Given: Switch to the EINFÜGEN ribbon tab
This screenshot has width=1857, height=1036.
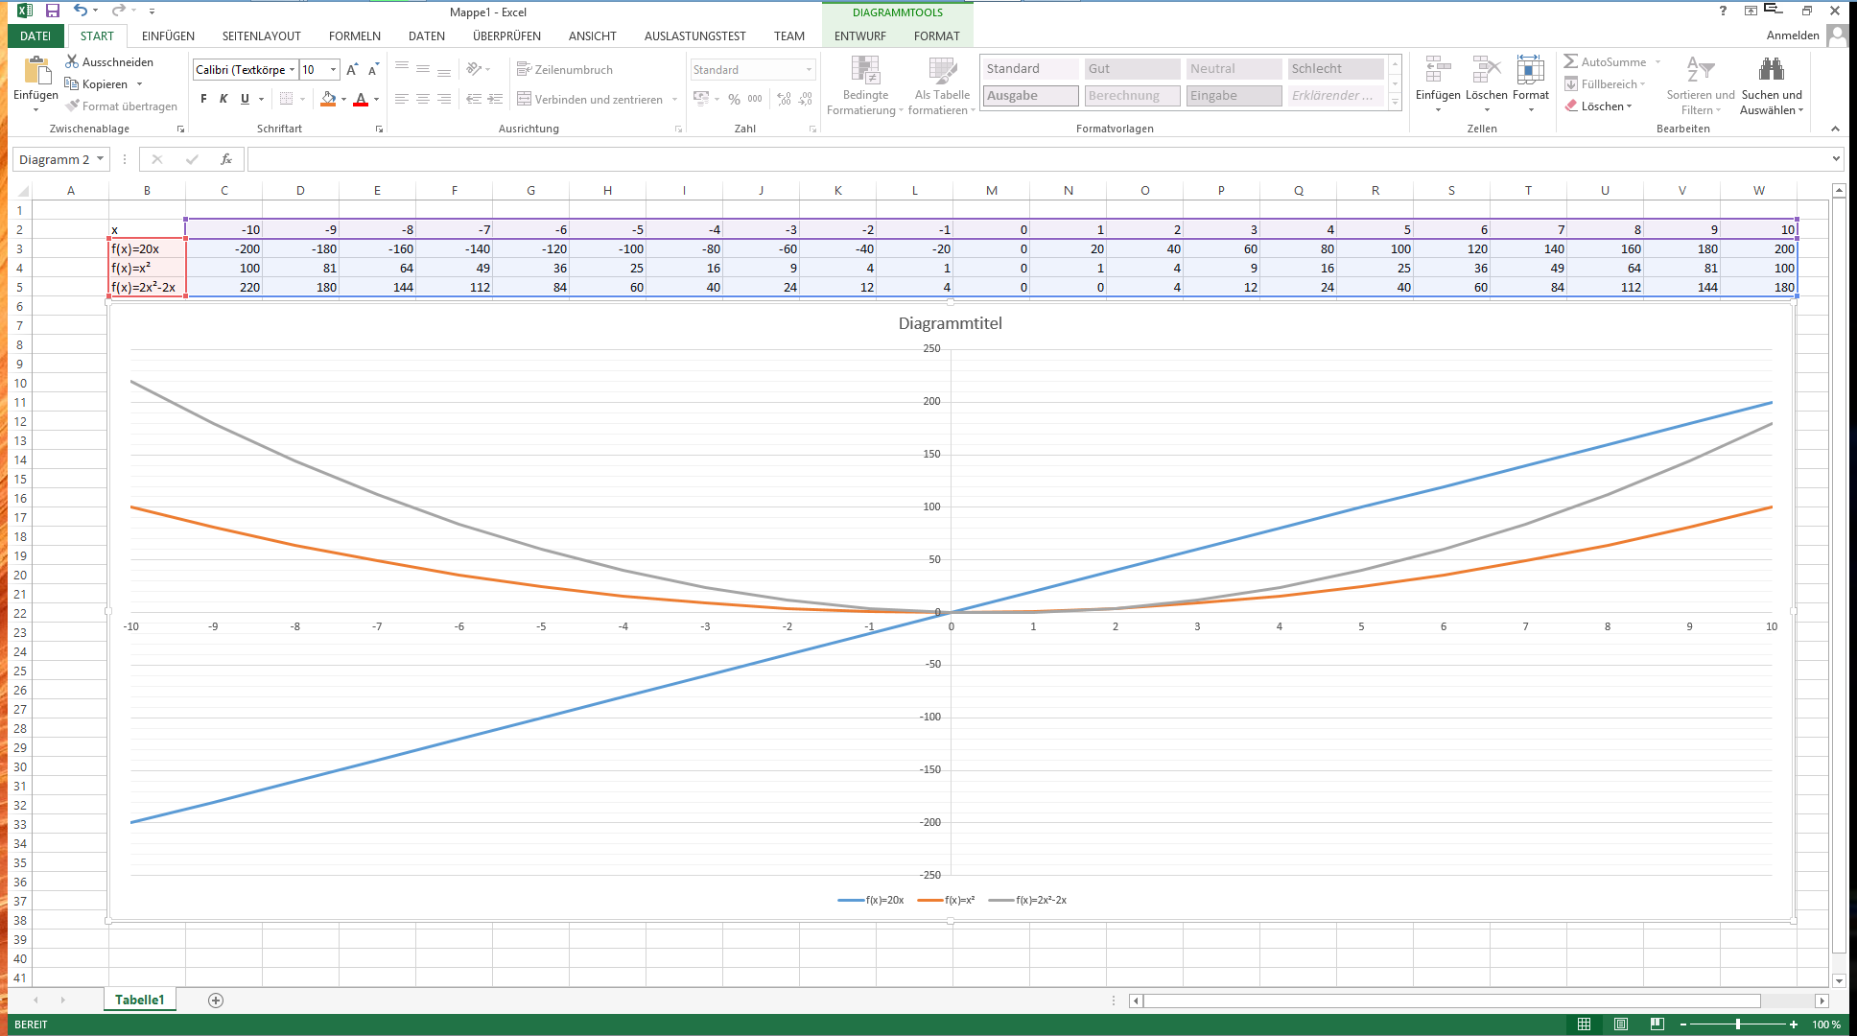Looking at the screenshot, I should [168, 35].
